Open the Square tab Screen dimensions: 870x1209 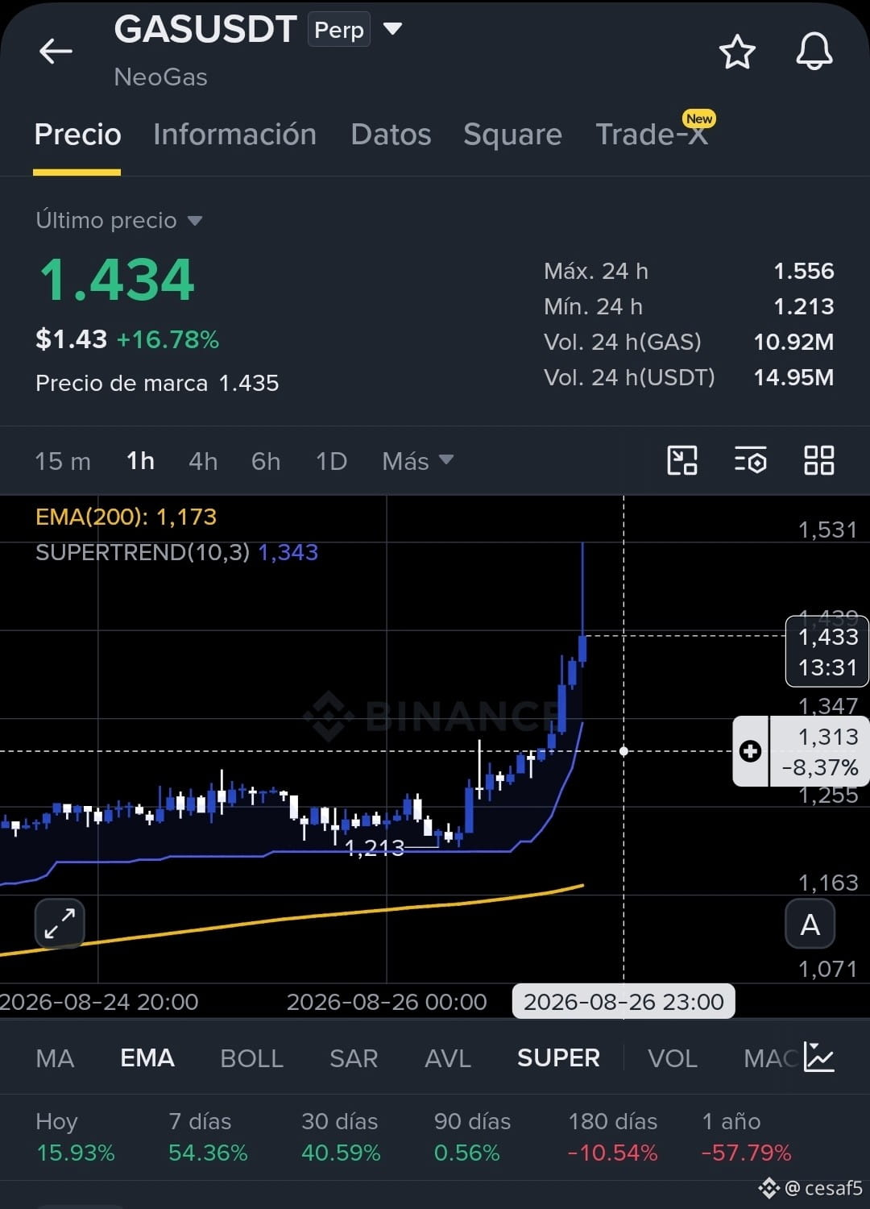tap(512, 135)
